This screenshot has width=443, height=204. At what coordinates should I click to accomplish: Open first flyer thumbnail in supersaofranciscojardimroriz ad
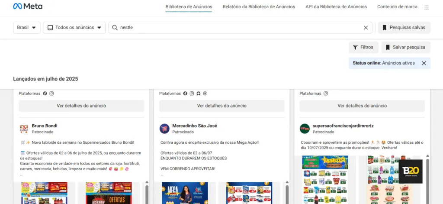click(x=325, y=180)
